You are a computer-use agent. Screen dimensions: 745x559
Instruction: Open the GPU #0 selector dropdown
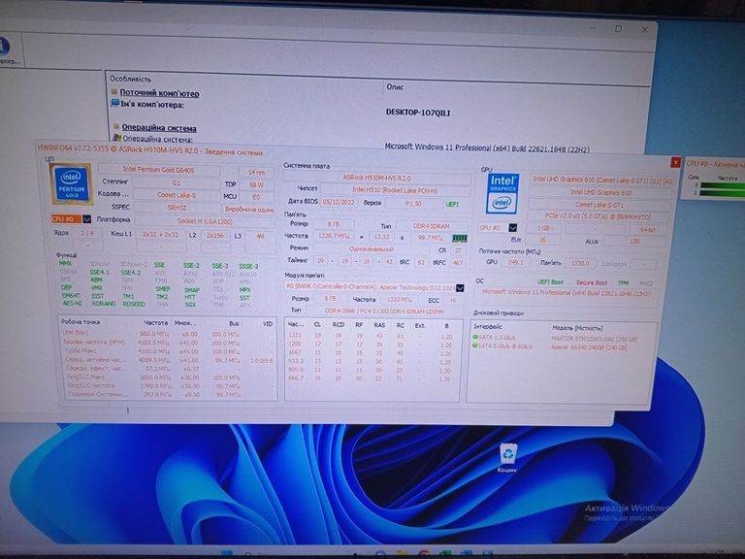513,228
